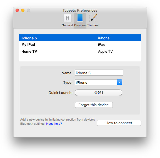160x158 pixels.
Task: Click the Type combo box showing iPhone
Action: coord(98,82)
